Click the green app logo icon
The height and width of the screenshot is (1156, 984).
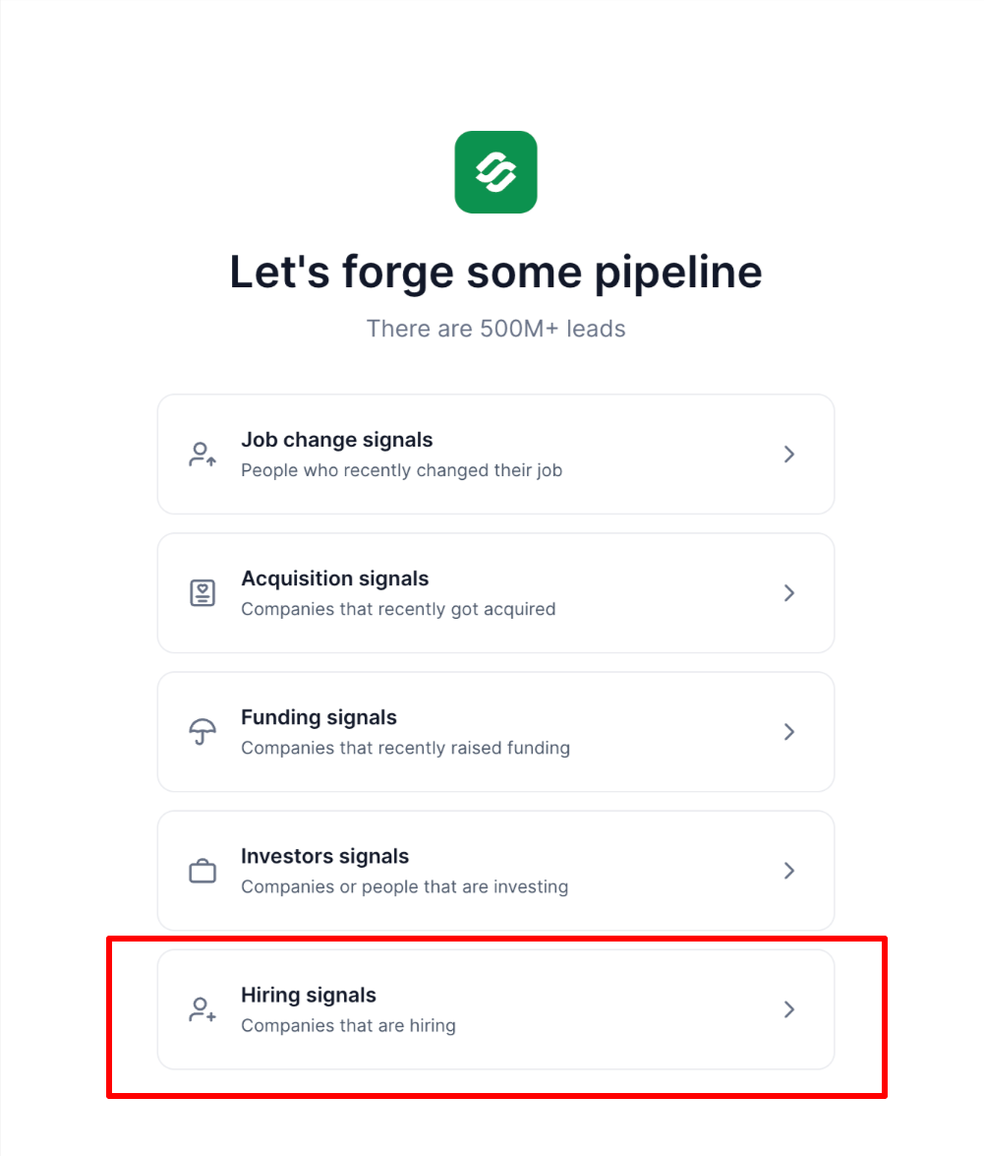click(x=495, y=172)
